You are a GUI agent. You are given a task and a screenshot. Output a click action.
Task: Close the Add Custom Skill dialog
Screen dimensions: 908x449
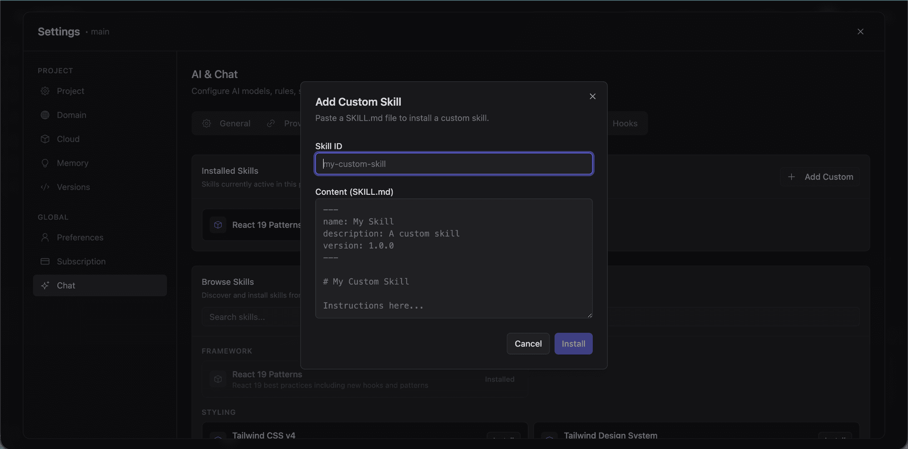click(592, 96)
